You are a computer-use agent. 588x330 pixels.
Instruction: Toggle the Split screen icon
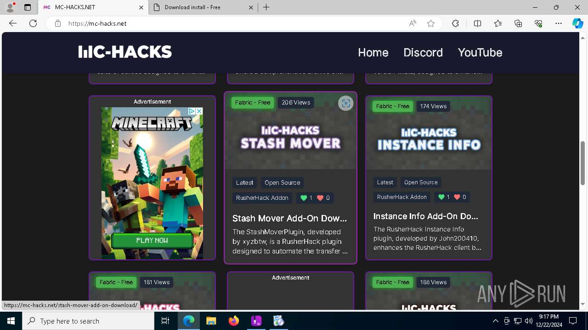tap(477, 23)
